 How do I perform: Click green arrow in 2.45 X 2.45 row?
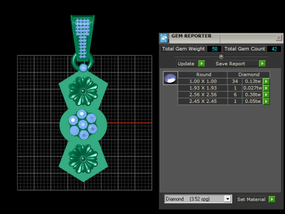[266, 102]
